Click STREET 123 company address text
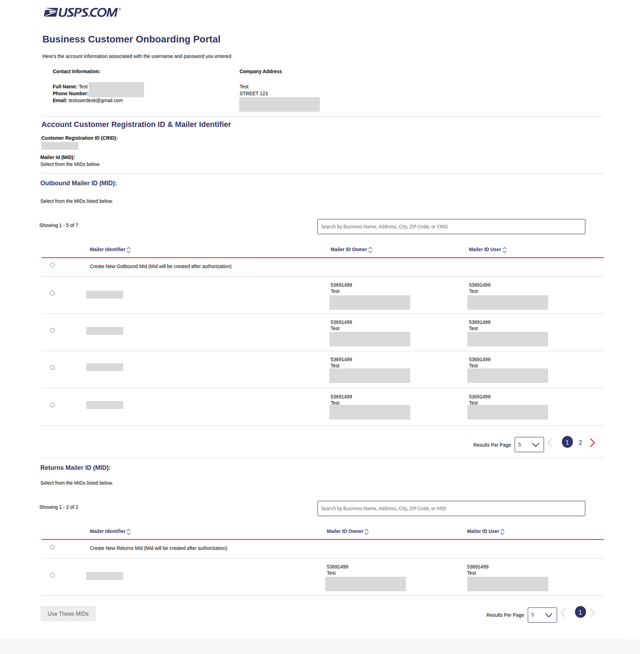The image size is (640, 654). pyautogui.click(x=254, y=93)
